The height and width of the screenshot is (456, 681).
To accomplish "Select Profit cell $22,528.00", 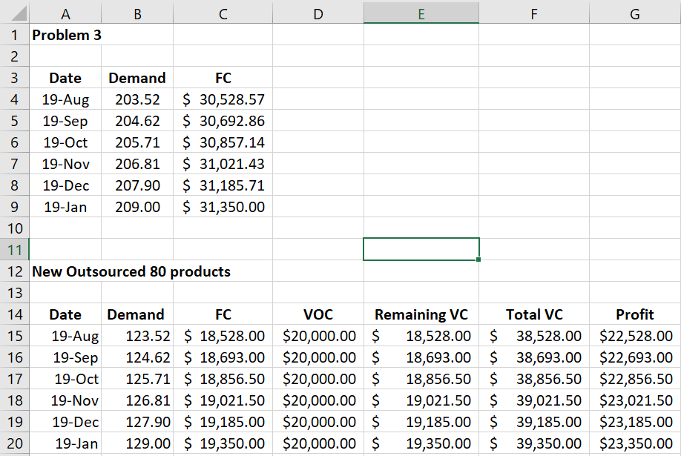I will coord(635,336).
